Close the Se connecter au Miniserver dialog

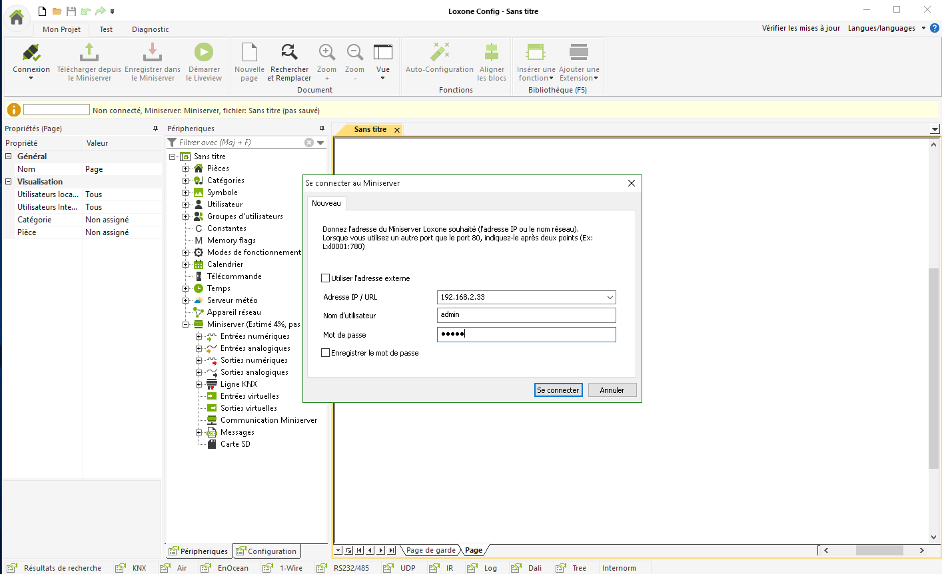(632, 183)
